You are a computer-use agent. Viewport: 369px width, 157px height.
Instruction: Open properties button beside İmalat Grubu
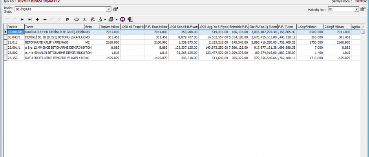pos(115,9)
